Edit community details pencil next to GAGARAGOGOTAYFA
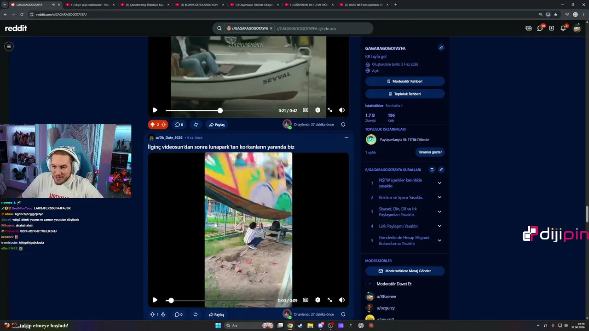The image size is (589, 331). tap(441, 48)
